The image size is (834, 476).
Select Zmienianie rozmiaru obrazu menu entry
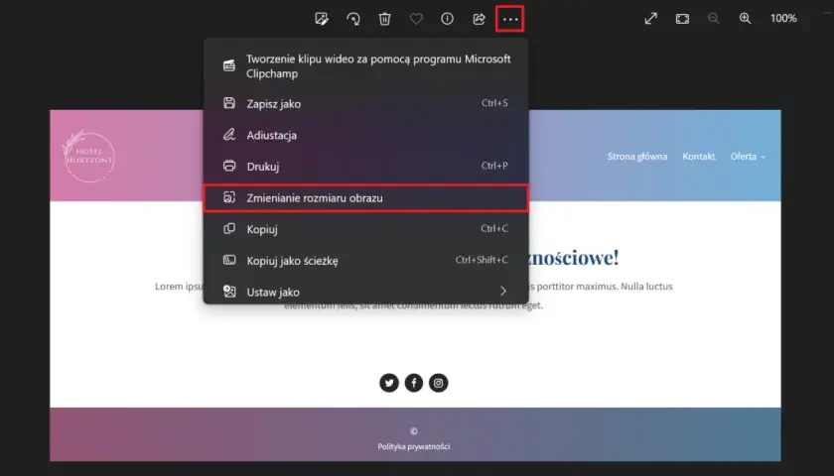tap(366, 197)
